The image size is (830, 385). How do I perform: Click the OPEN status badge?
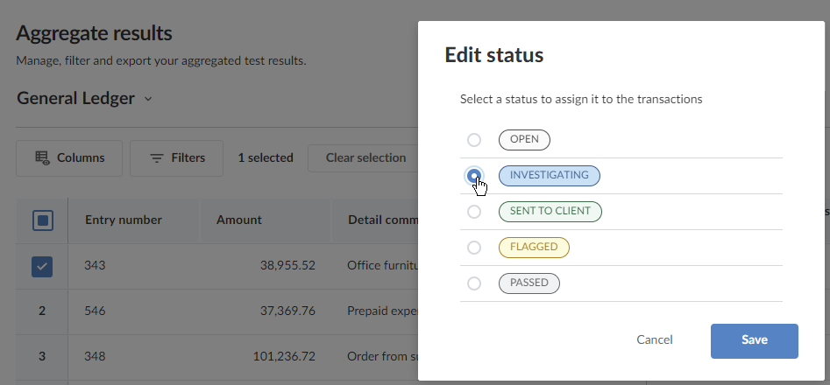pyautogui.click(x=524, y=140)
